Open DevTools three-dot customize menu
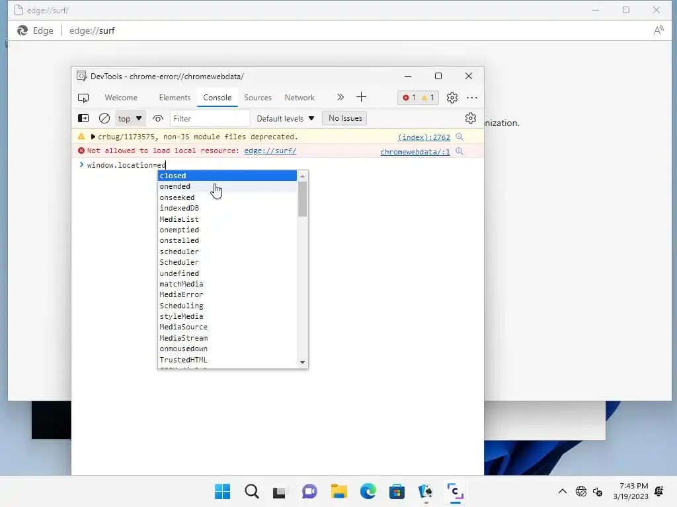The width and height of the screenshot is (677, 507). [x=472, y=98]
